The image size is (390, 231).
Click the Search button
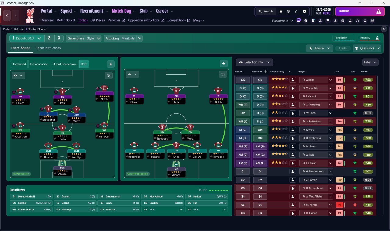tap(266, 11)
